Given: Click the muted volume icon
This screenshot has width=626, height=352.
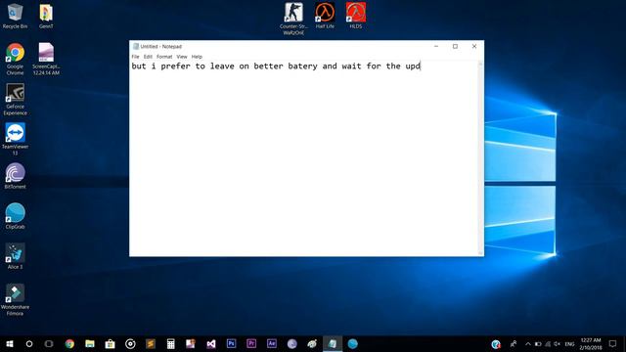Looking at the screenshot, I should tap(558, 343).
